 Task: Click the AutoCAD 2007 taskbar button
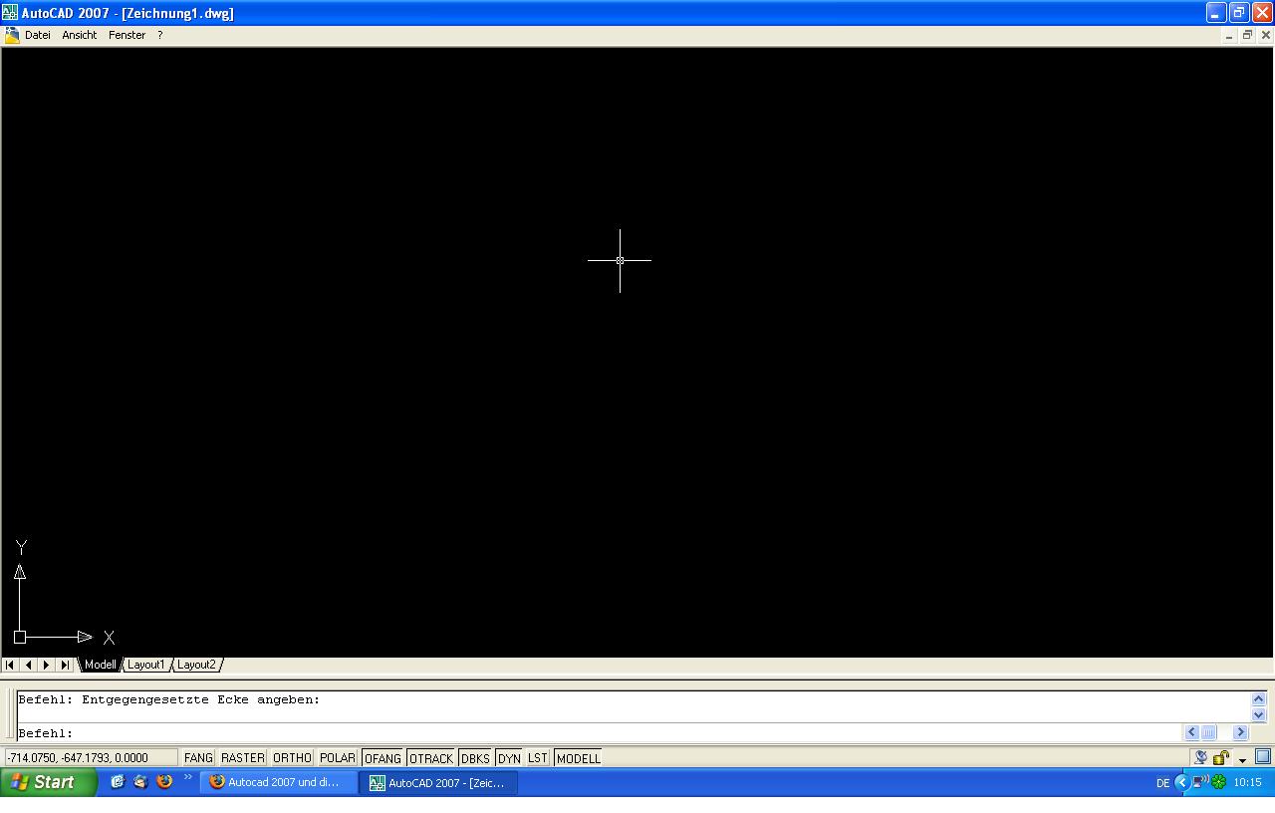click(x=439, y=783)
